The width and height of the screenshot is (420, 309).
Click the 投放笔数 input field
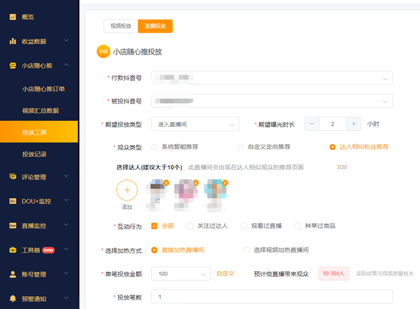pyautogui.click(x=272, y=297)
